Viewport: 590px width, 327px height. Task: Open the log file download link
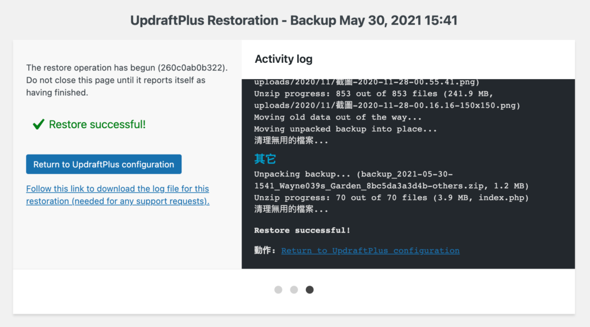click(118, 195)
